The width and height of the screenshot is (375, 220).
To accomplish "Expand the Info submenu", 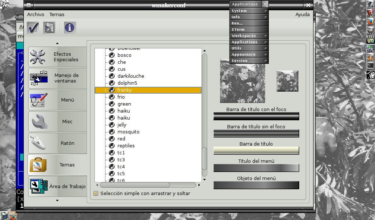I will click(x=249, y=17).
